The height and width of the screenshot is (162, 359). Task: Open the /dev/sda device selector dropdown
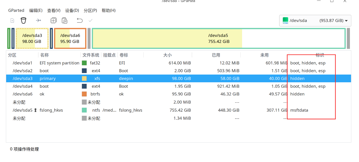pyautogui.click(x=315, y=20)
